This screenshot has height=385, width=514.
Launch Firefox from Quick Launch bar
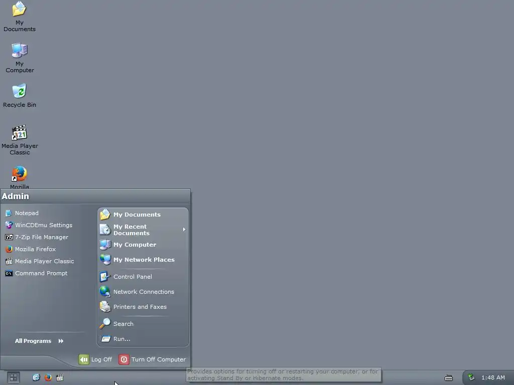click(x=48, y=377)
